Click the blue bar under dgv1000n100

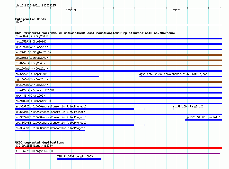tap(118, 49)
